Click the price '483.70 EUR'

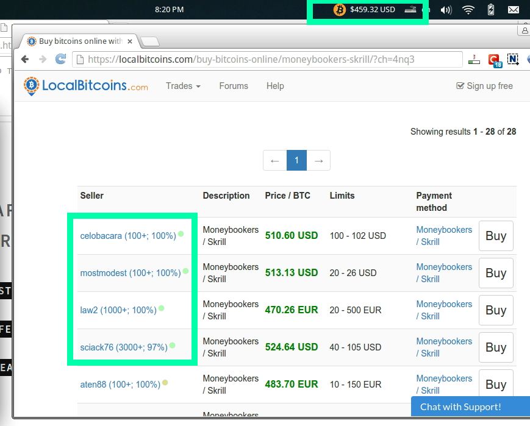(292, 384)
